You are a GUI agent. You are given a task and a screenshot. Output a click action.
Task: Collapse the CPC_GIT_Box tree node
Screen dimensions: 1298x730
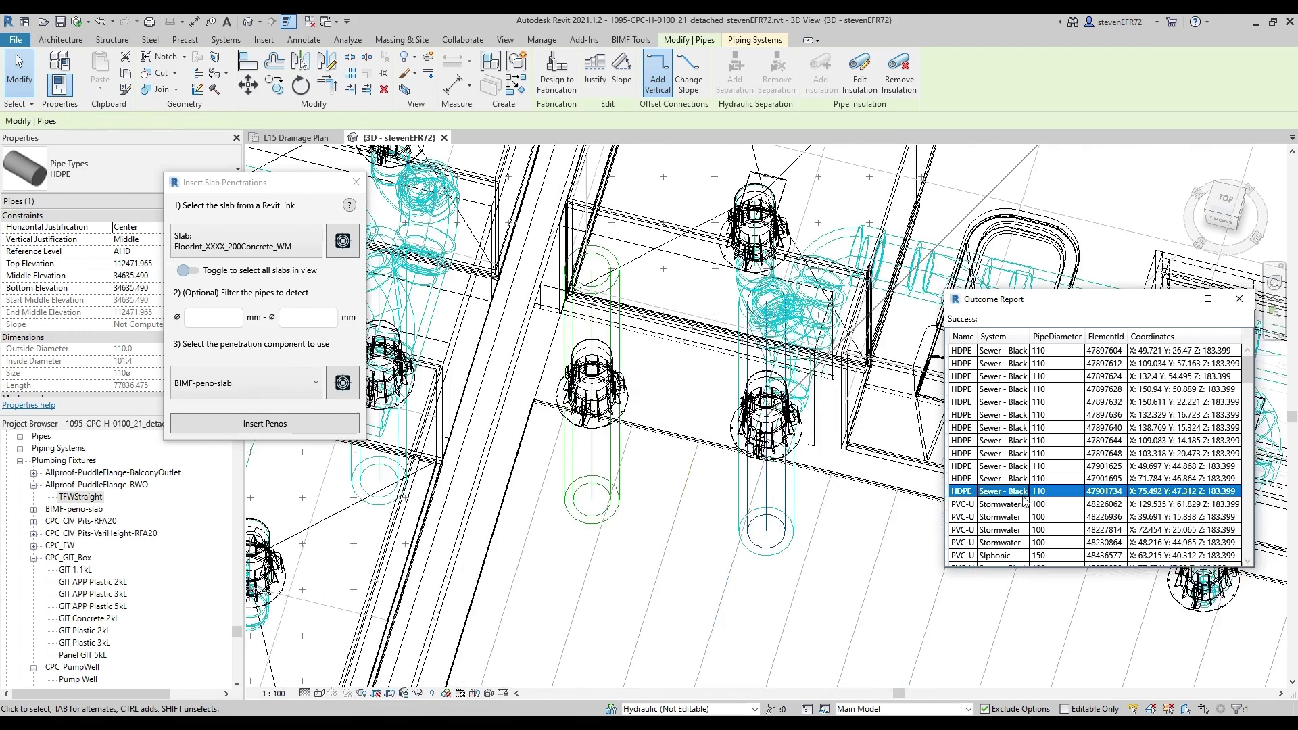click(x=33, y=558)
